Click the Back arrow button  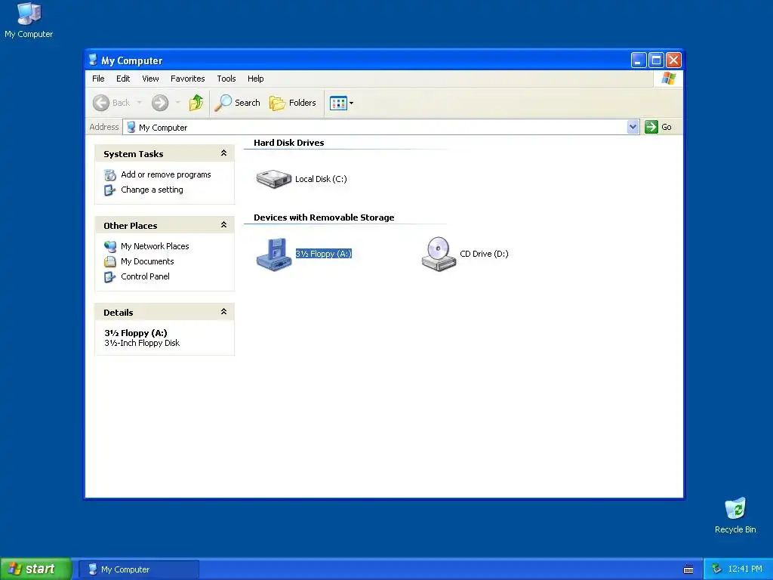(101, 103)
